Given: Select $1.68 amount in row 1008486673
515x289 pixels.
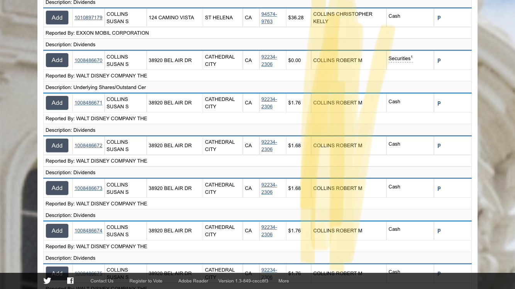Looking at the screenshot, I should coord(295,188).
